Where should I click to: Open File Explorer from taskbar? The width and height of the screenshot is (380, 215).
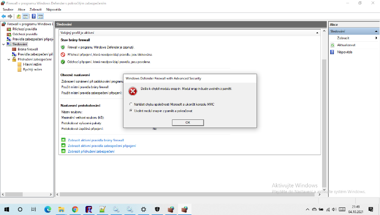coord(61,209)
